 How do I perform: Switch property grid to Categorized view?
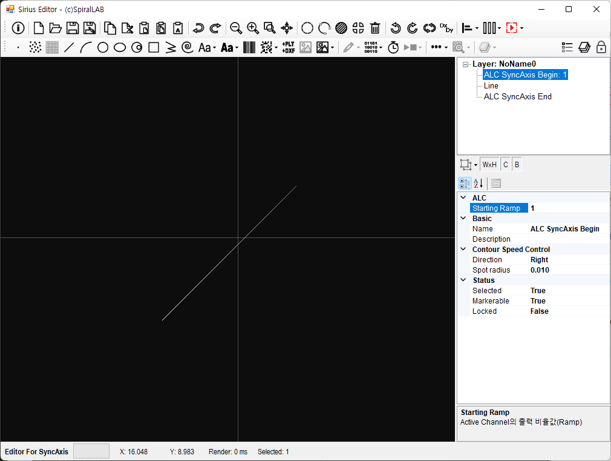pos(465,184)
